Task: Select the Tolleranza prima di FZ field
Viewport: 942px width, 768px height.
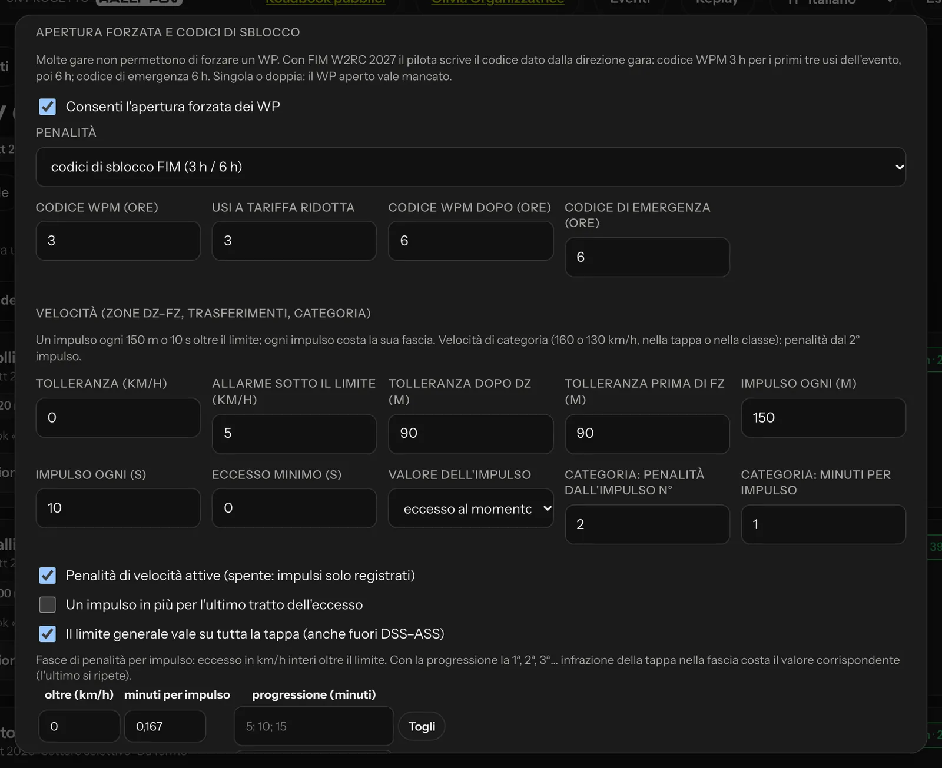Action: pyautogui.click(x=647, y=434)
